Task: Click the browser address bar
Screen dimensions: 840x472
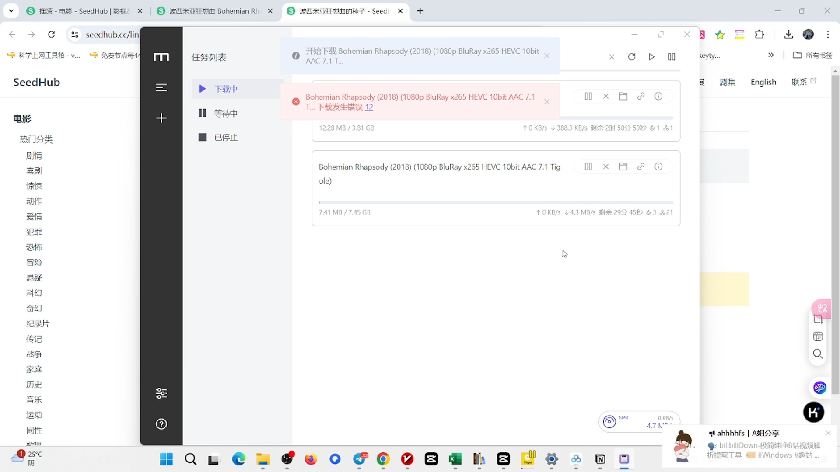Action: pyautogui.click(x=112, y=35)
